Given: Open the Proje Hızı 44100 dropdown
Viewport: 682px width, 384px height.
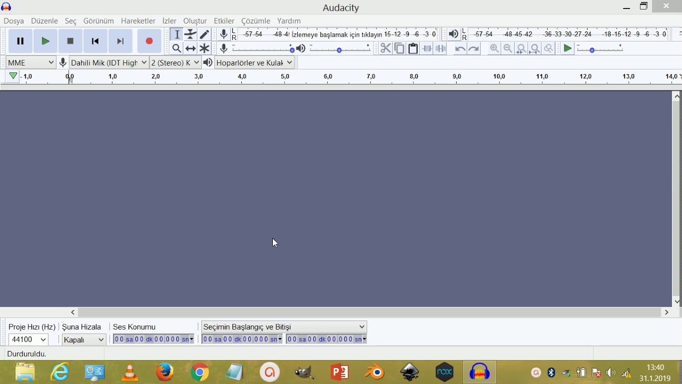Looking at the screenshot, I should pos(28,339).
